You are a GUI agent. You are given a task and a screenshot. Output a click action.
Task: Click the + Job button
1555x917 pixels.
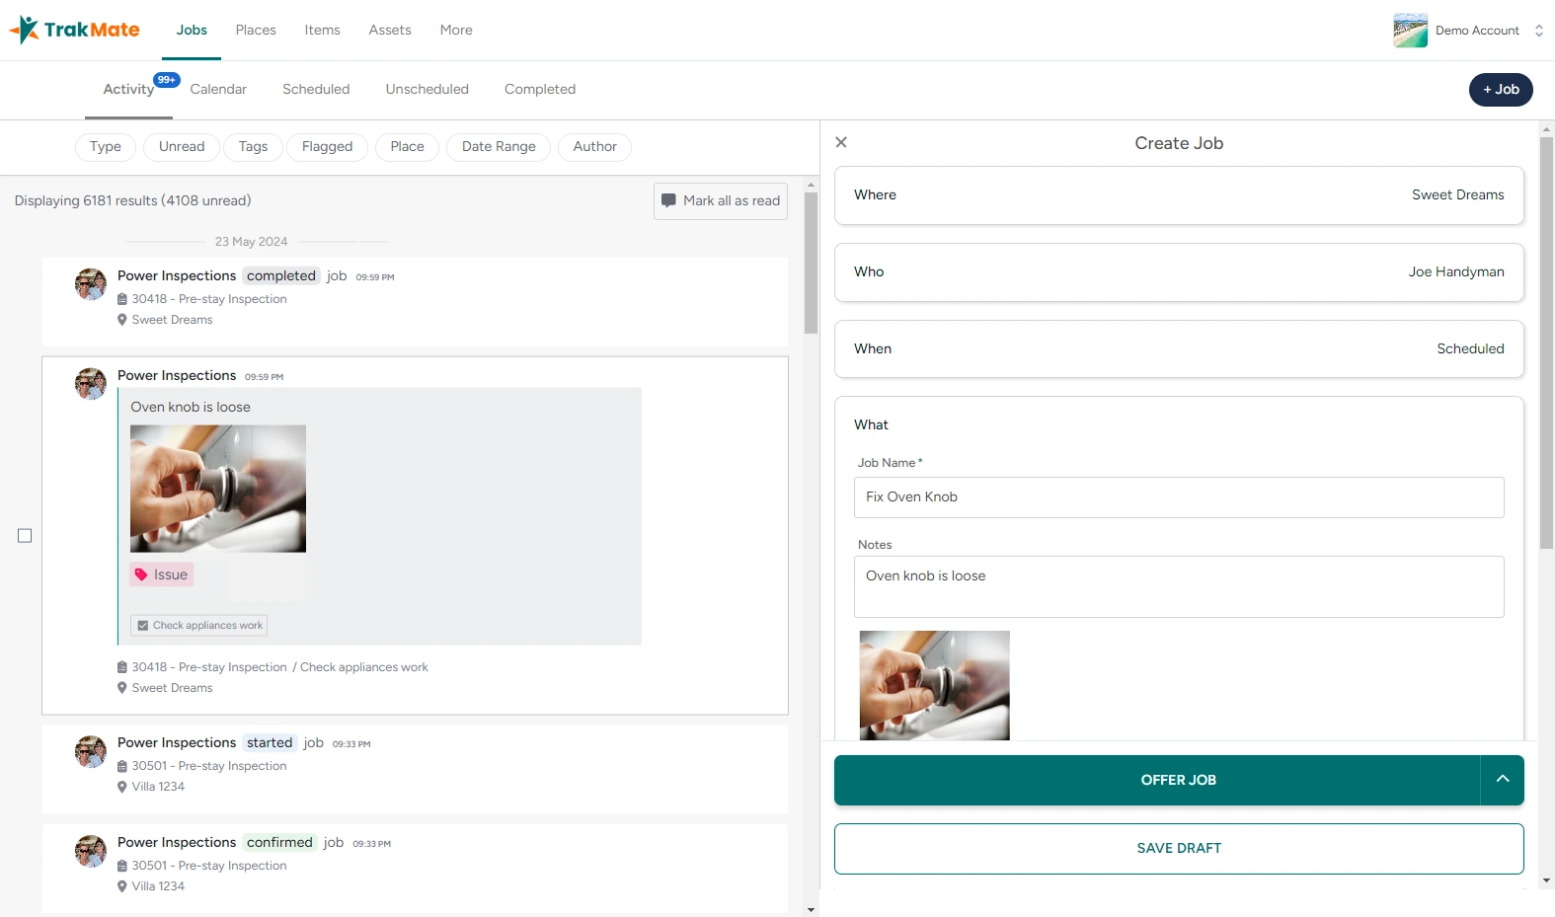click(x=1500, y=90)
